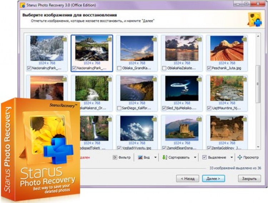The width and height of the screenshot is (268, 203).
Task: Click the Starus Photo Recovery product box
Action: pos(40,150)
